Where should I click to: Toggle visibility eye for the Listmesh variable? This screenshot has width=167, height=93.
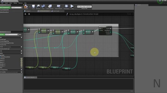[21, 59]
